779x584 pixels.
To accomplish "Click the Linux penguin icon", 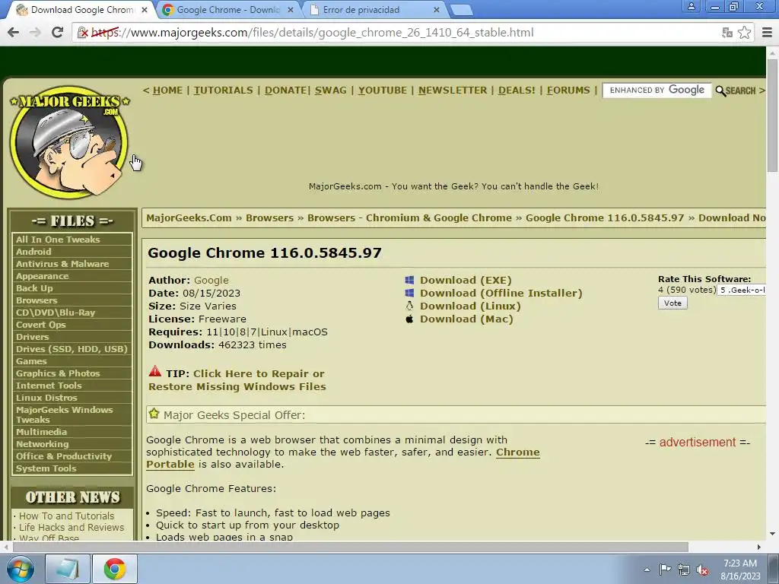I will [x=409, y=306].
